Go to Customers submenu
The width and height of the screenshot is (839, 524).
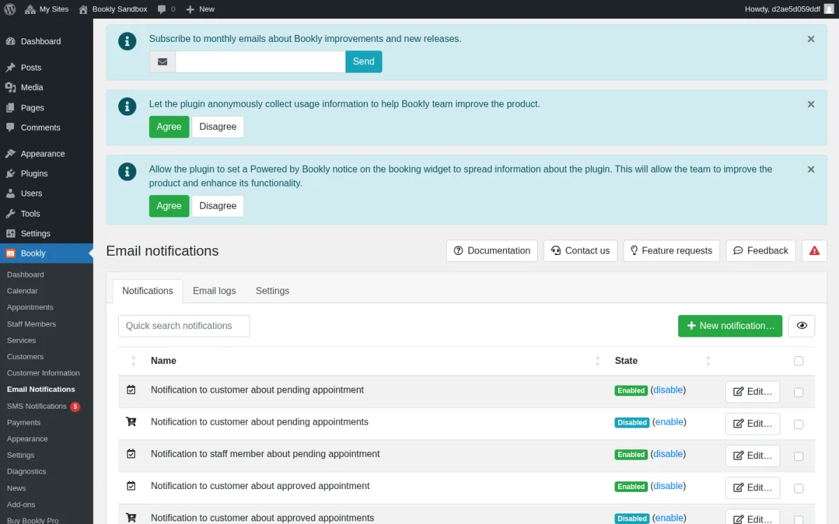click(x=25, y=356)
